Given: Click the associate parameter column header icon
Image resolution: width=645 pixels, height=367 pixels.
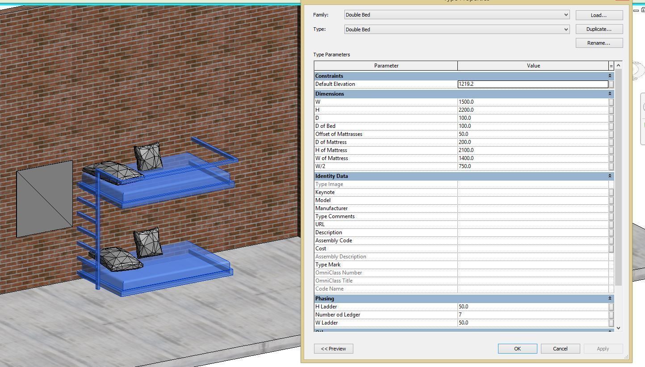Looking at the screenshot, I should 611,65.
